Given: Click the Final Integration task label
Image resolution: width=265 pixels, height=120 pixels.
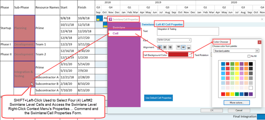Looking at the screenshot, I should tap(245, 116).
